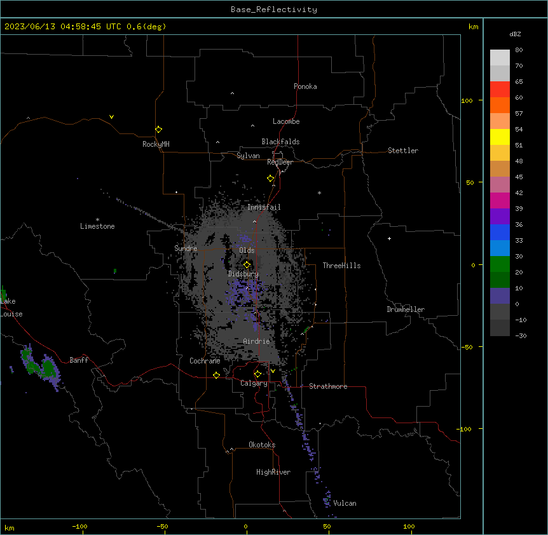548x535 pixels.
Task: Click the green radar echo cluster west of Banff
Action: tap(39, 366)
